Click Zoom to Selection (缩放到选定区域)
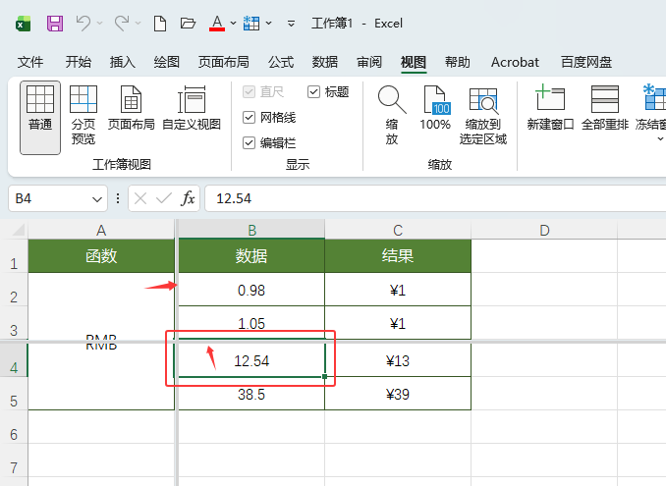 483,115
